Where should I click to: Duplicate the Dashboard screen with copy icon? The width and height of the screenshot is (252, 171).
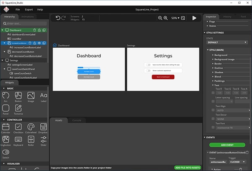(44, 30)
